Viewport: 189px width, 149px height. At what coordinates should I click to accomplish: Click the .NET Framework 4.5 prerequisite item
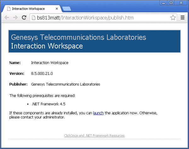(x=48, y=104)
